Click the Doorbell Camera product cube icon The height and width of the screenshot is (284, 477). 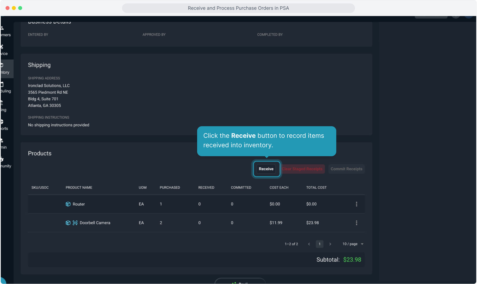(x=68, y=223)
